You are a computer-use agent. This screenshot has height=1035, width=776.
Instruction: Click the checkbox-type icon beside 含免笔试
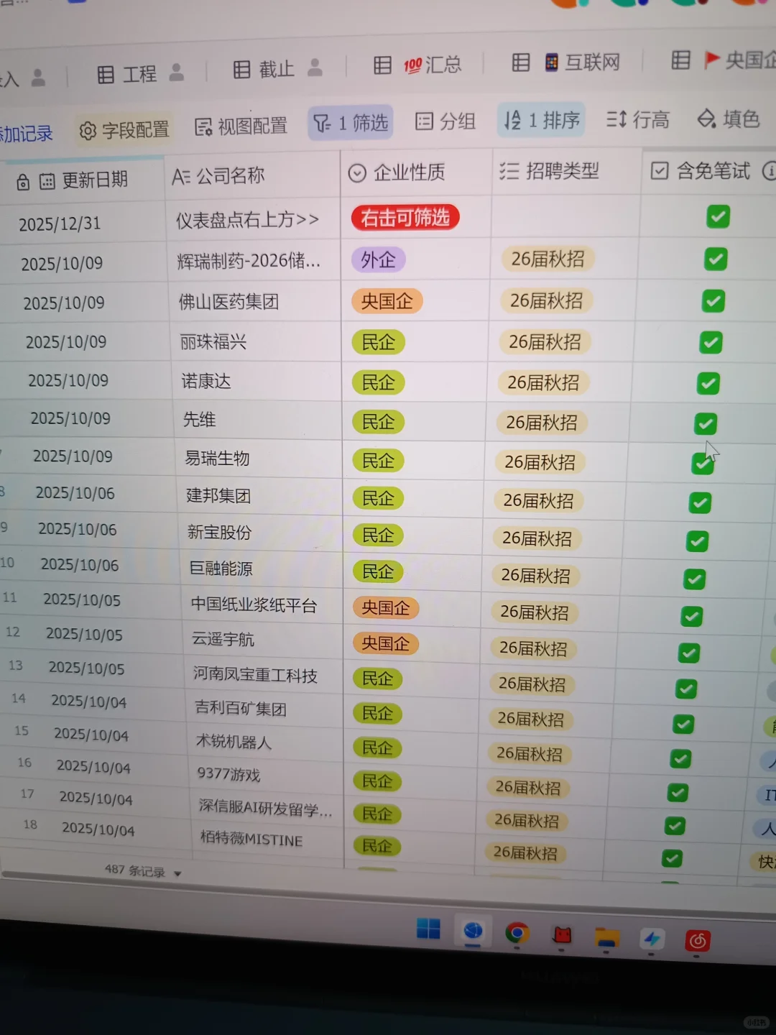pos(659,170)
